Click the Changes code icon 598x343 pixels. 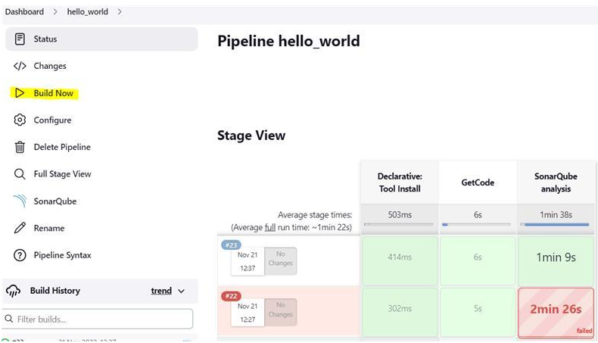(x=20, y=66)
